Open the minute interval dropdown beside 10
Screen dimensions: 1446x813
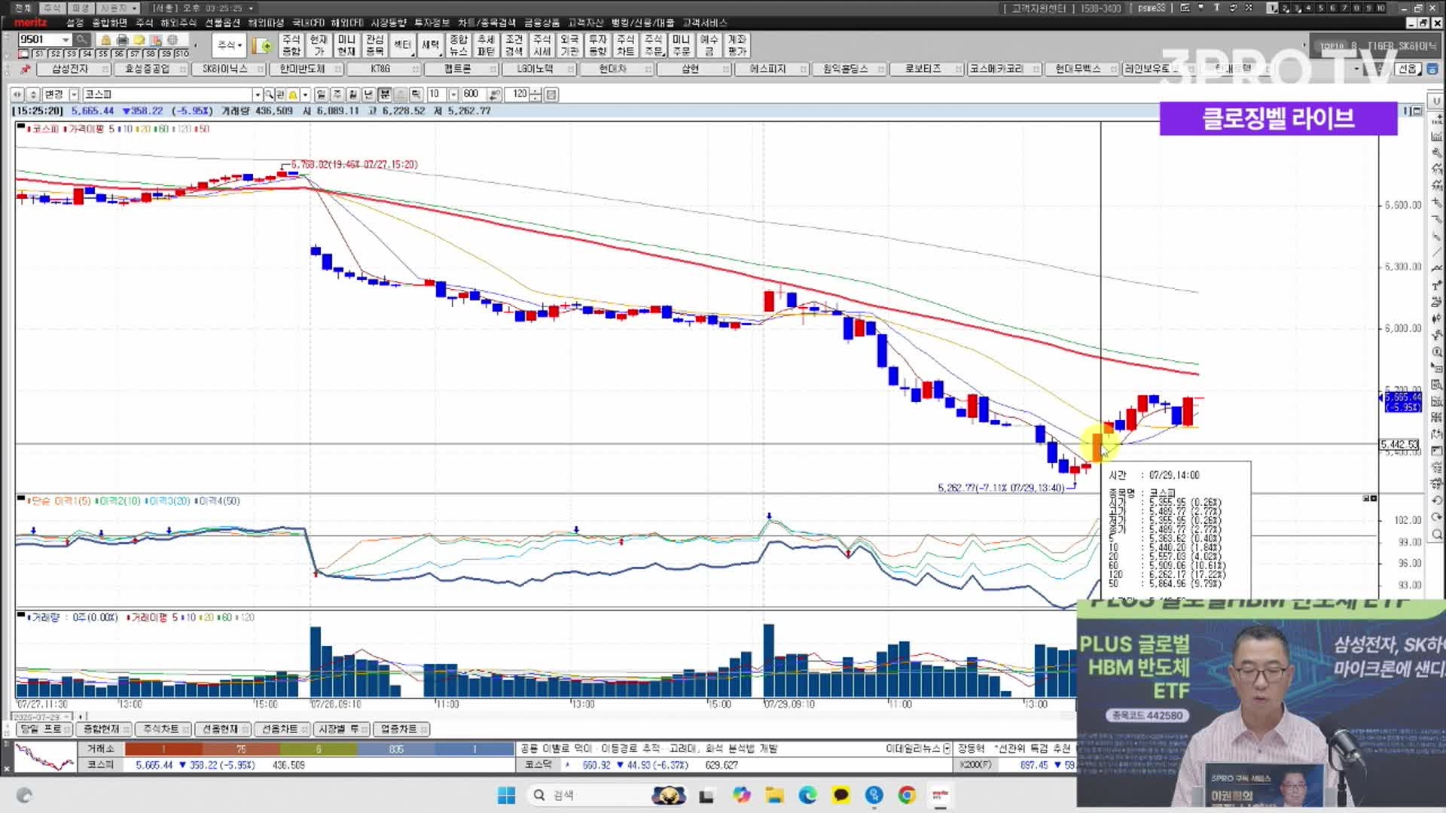(x=453, y=94)
